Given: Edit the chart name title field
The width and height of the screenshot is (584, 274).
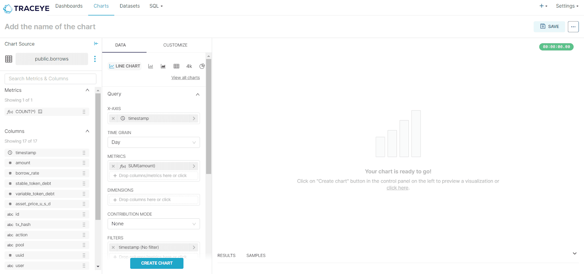Looking at the screenshot, I should click(50, 27).
